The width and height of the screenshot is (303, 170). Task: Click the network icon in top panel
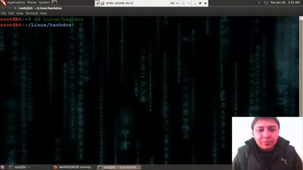[266, 3]
